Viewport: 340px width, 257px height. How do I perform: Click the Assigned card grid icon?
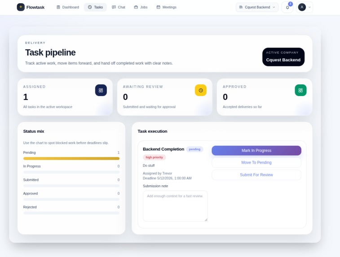pos(101,90)
